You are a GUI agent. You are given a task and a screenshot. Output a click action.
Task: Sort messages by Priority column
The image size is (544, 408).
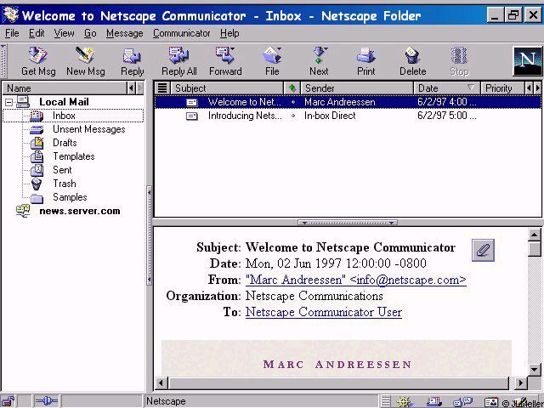(502, 88)
